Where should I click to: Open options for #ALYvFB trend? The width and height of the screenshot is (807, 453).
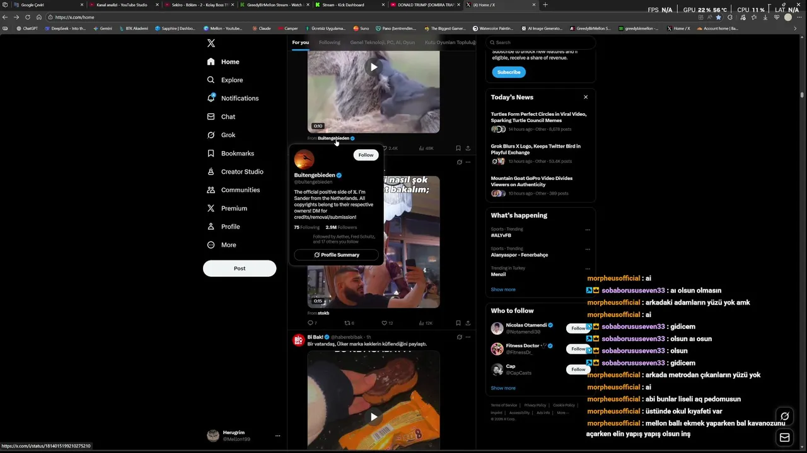click(588, 230)
